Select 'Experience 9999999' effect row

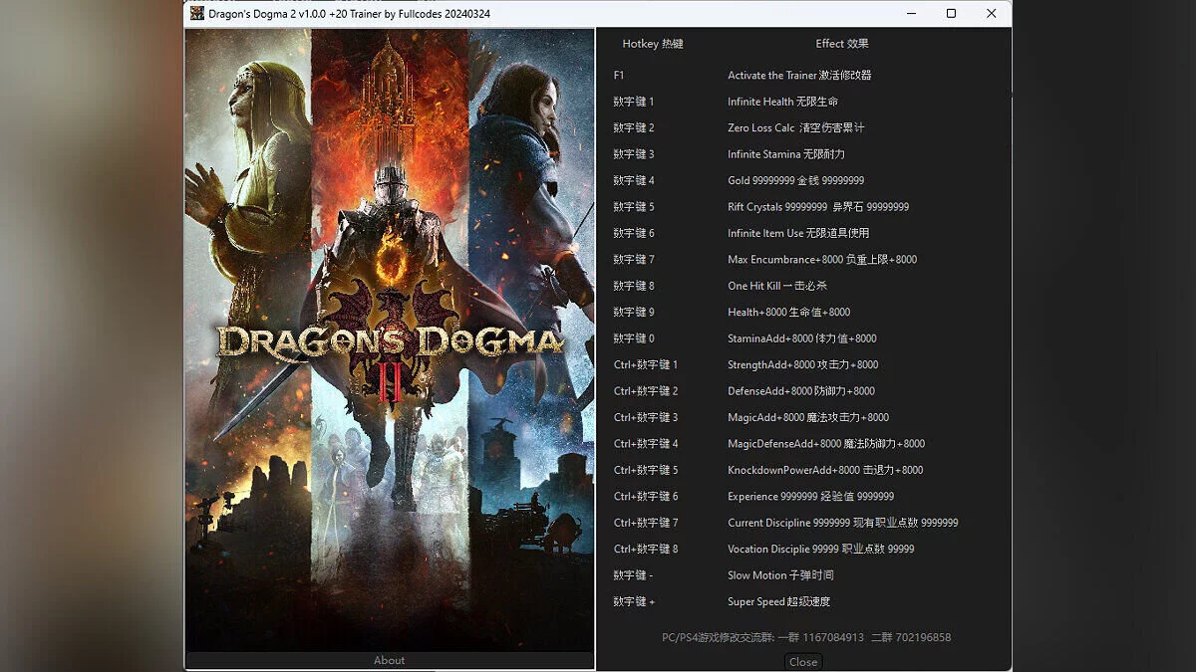[x=810, y=496]
